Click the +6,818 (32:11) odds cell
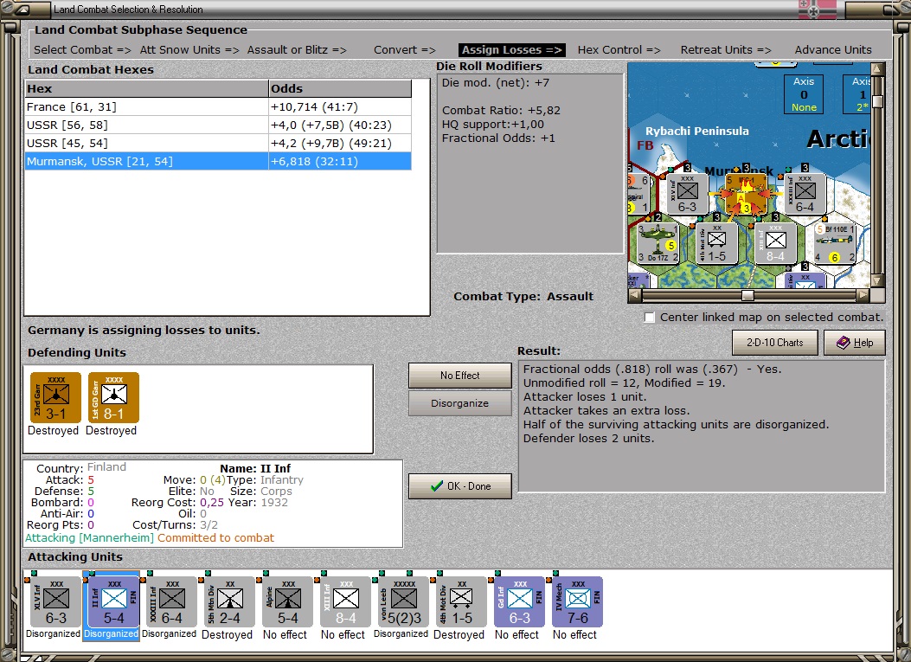Viewport: 911px width, 662px height. click(x=340, y=161)
